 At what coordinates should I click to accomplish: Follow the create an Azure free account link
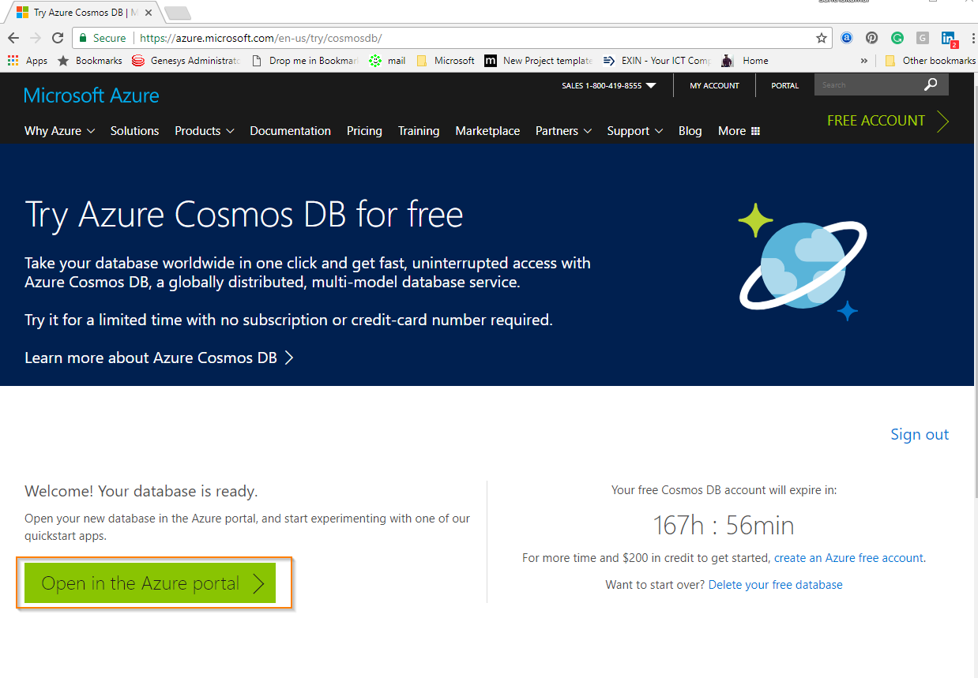click(x=848, y=558)
